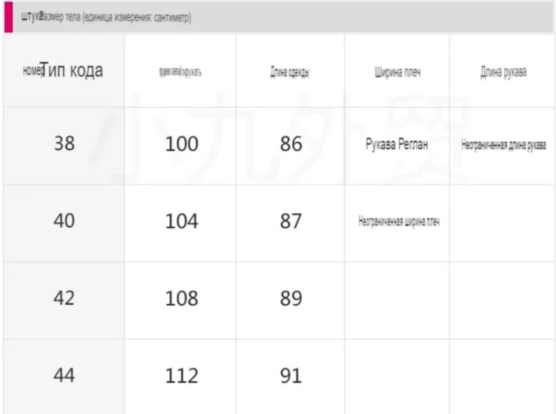Image resolution: width=556 pixels, height=414 pixels.
Task: Click the bust value 100 cell
Action: [x=180, y=145]
